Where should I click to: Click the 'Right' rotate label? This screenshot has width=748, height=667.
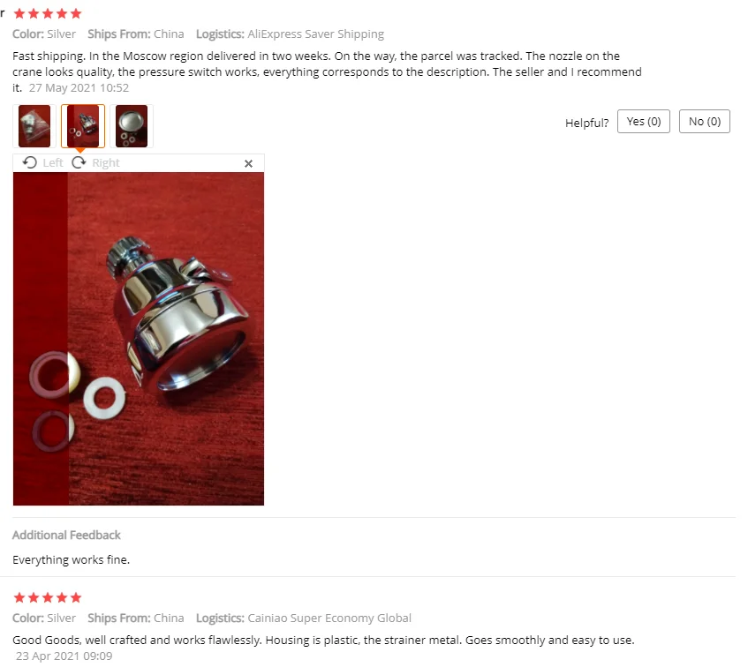[106, 163]
